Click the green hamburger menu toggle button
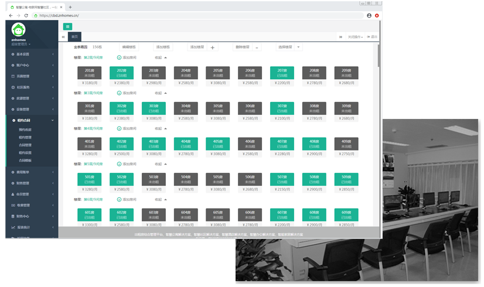Screen dimensions: 484x287 pyautogui.click(x=67, y=26)
